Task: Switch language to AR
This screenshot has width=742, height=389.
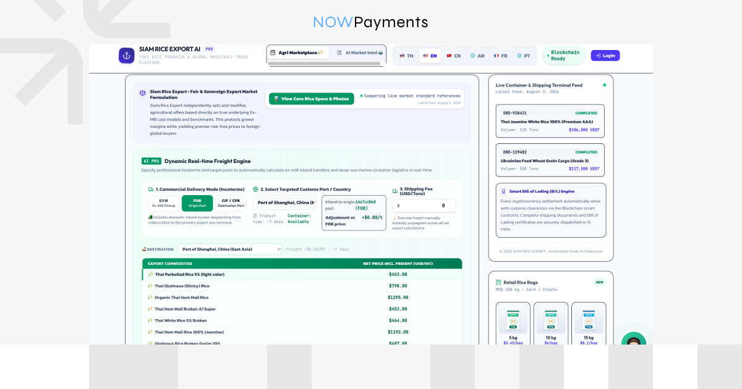Action: (x=477, y=56)
